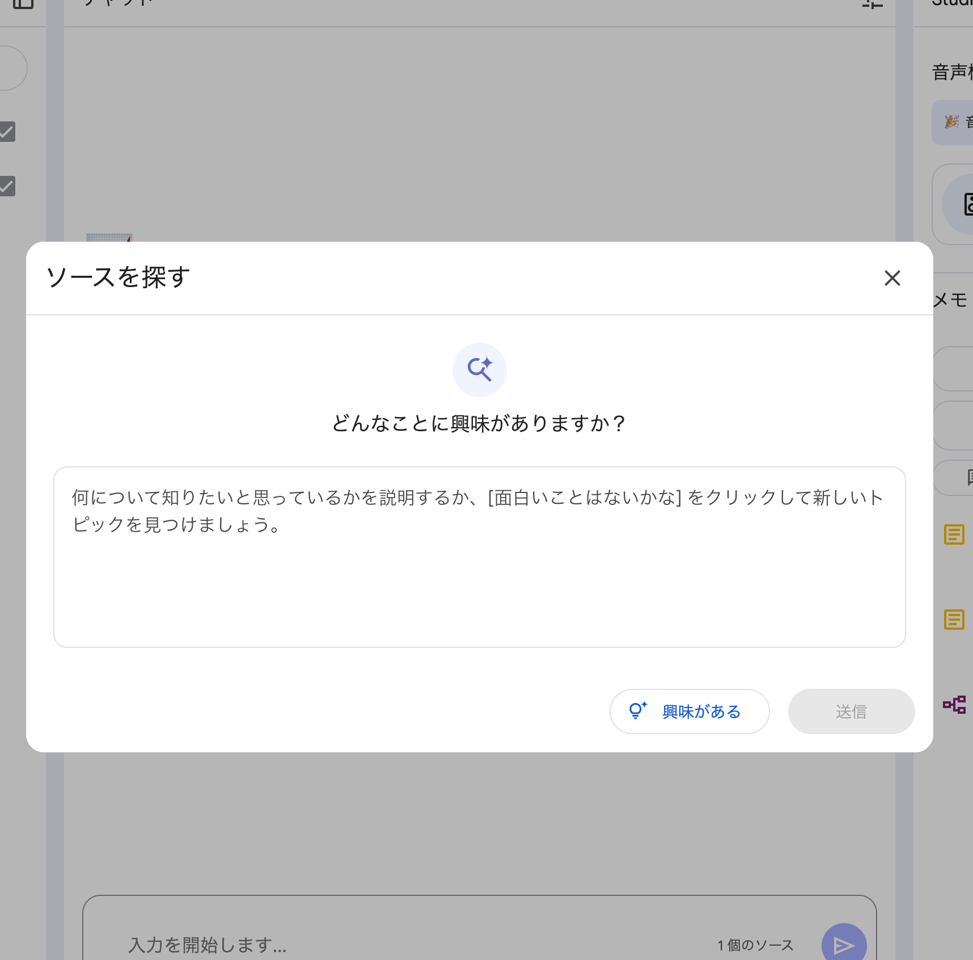This screenshot has width=973, height=960.
Task: Open the second yellow note icon
Action: click(x=954, y=620)
